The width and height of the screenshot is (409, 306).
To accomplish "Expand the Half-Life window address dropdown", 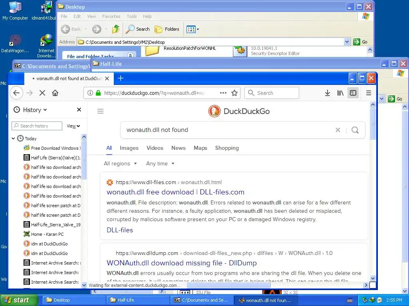I will click(381, 99).
